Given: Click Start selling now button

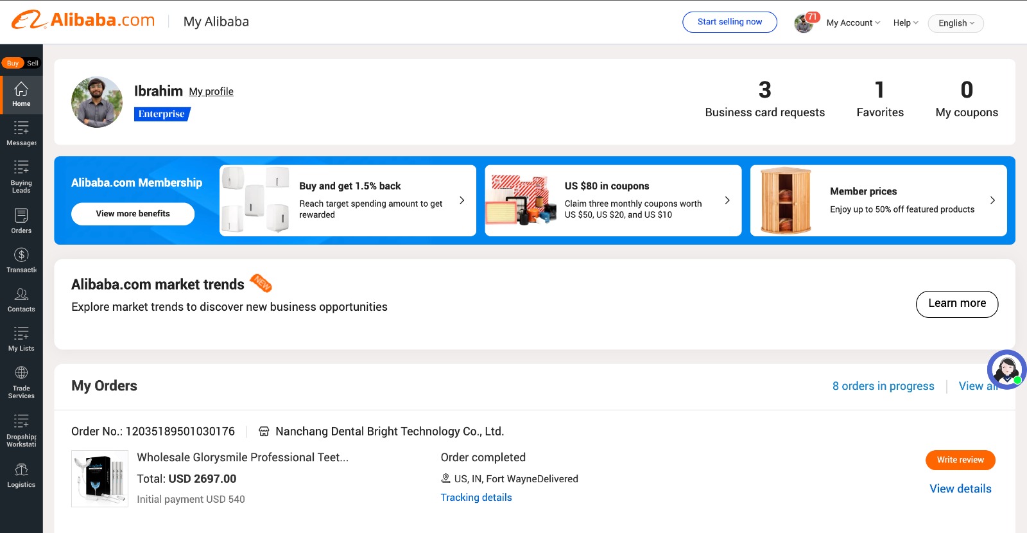Looking at the screenshot, I should pyautogui.click(x=730, y=22).
